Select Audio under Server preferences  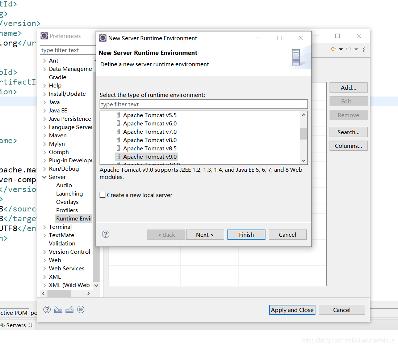64,185
